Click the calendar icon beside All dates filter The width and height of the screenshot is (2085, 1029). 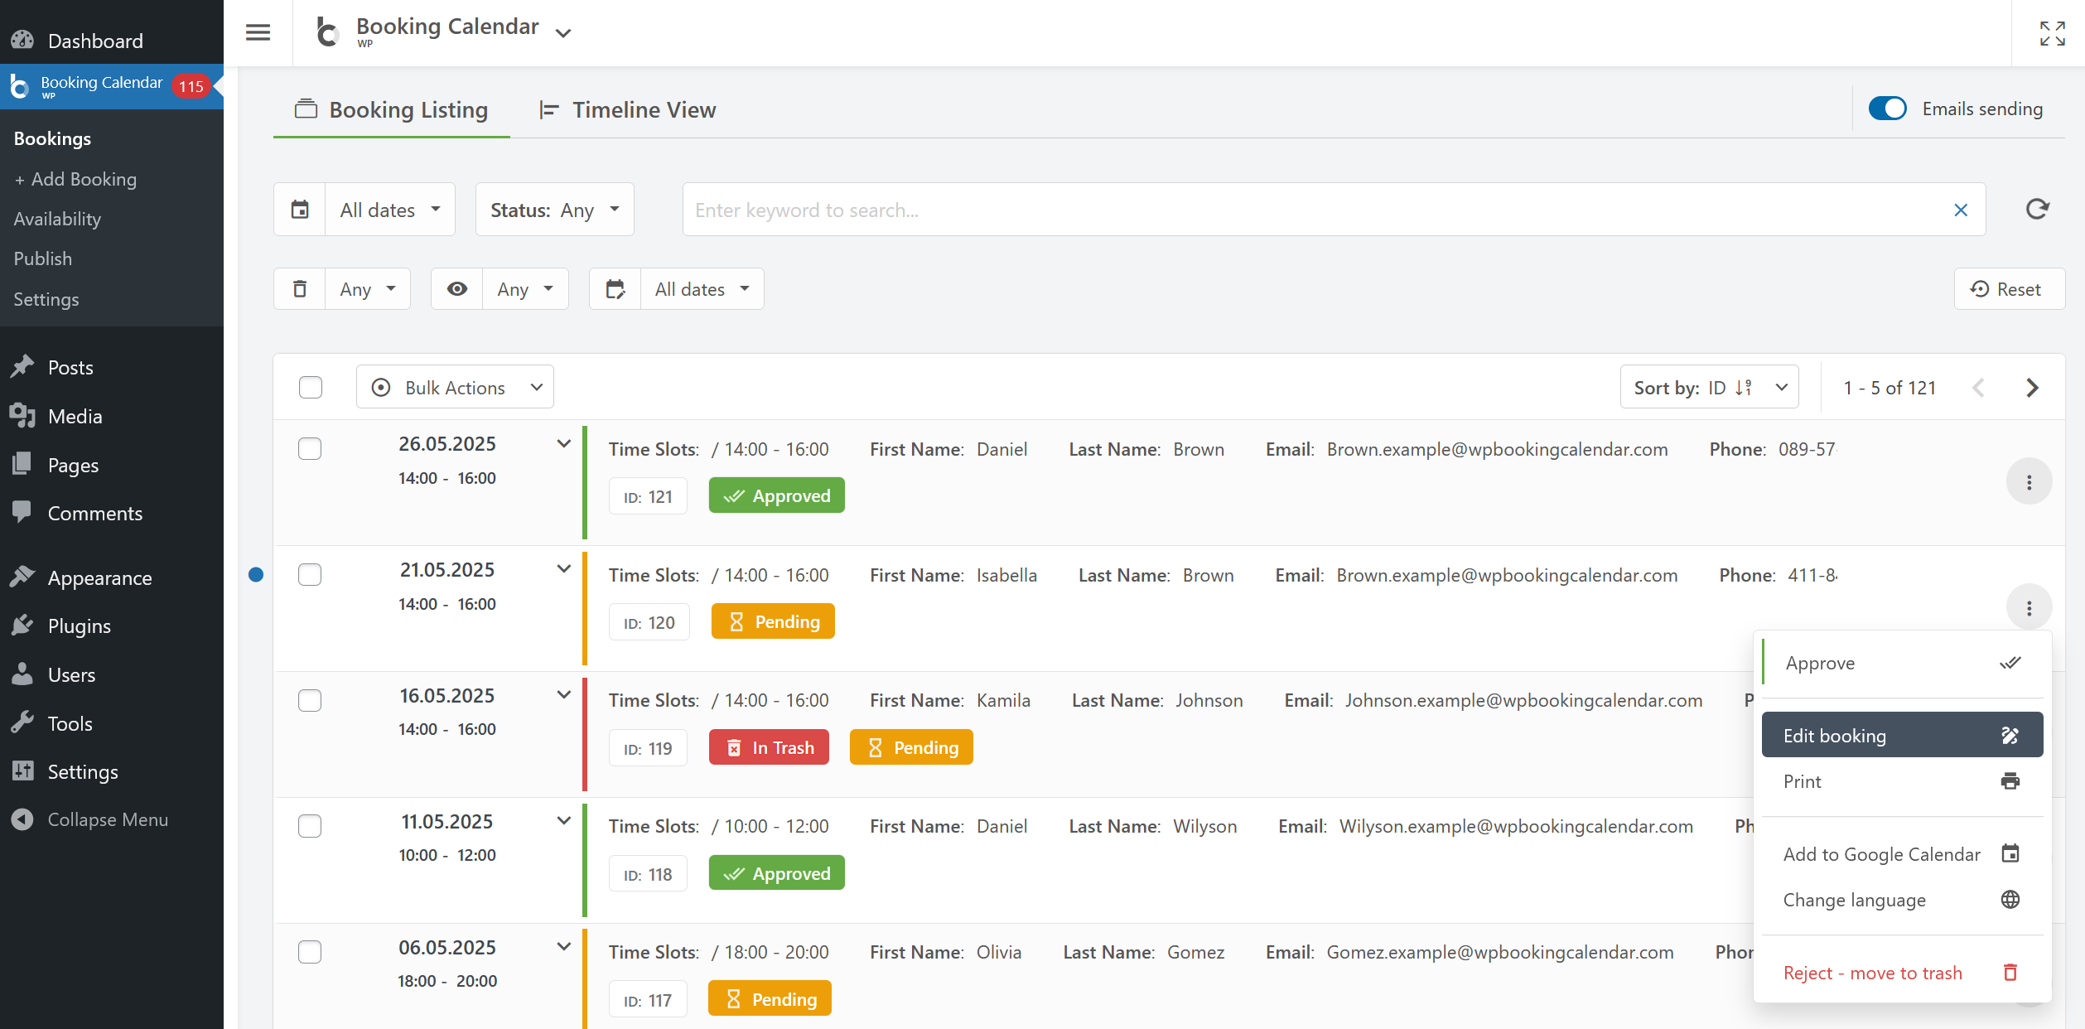pos(300,210)
